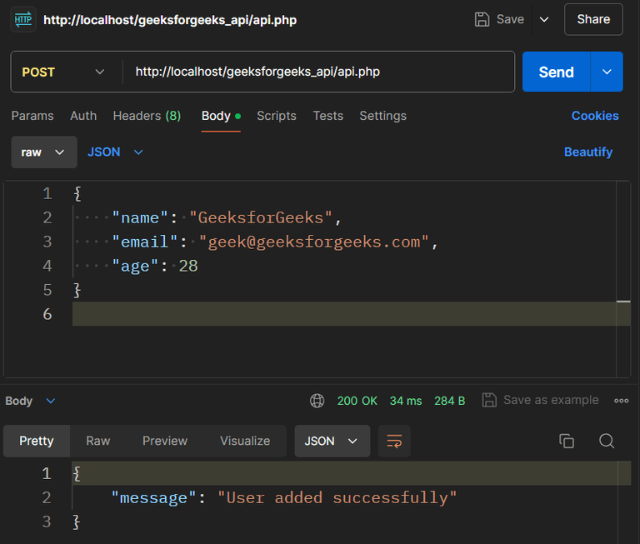Click the request title at the top
640x544 pixels.
click(x=170, y=20)
